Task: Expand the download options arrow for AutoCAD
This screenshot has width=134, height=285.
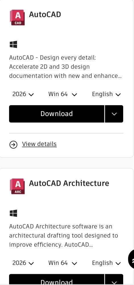Action: (114, 114)
